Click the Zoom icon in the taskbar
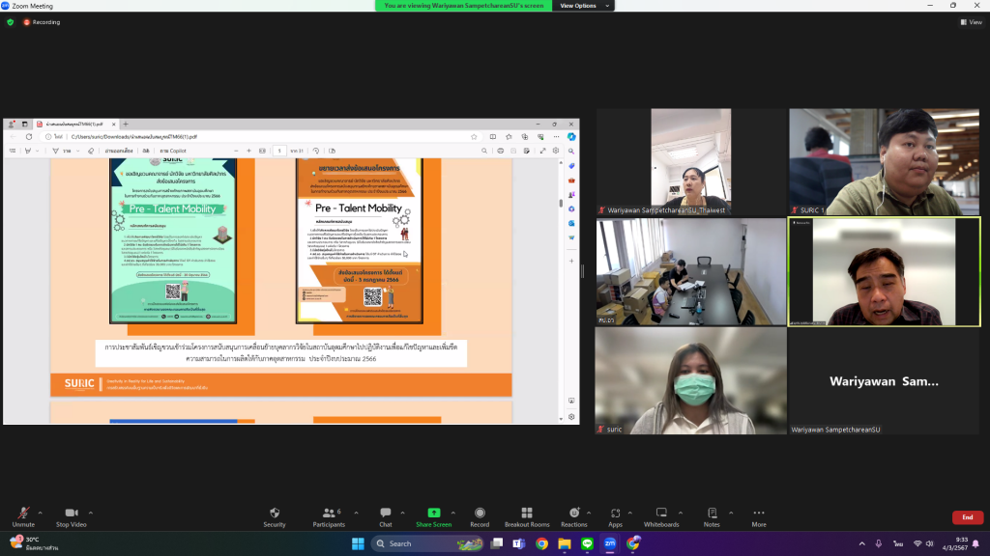 610,543
